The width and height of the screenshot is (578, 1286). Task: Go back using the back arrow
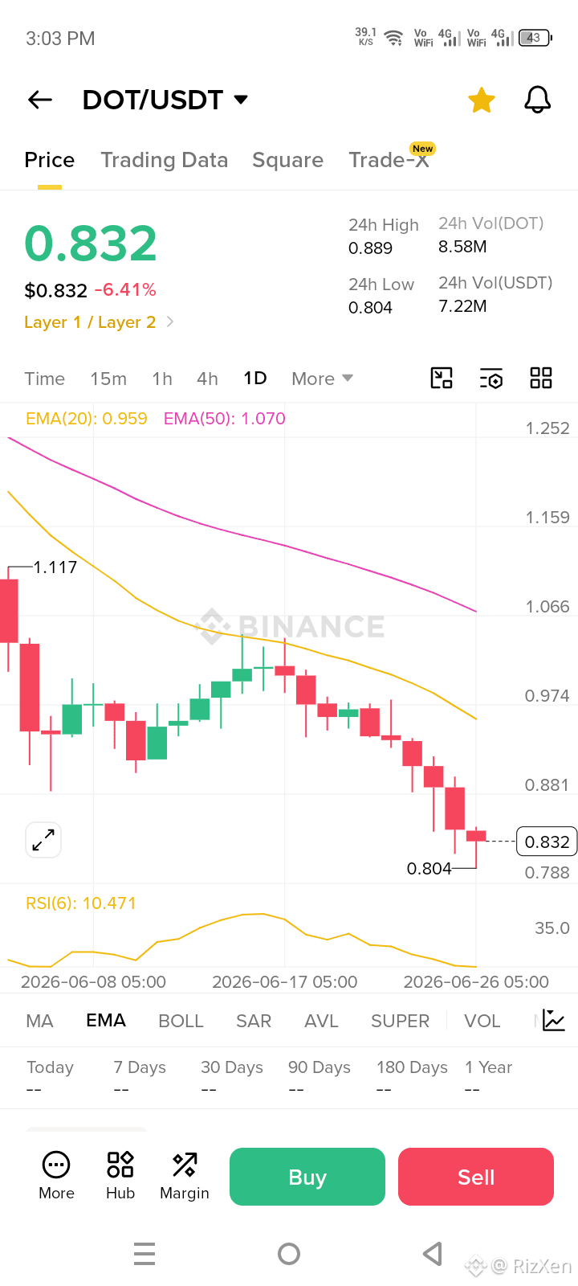40,100
